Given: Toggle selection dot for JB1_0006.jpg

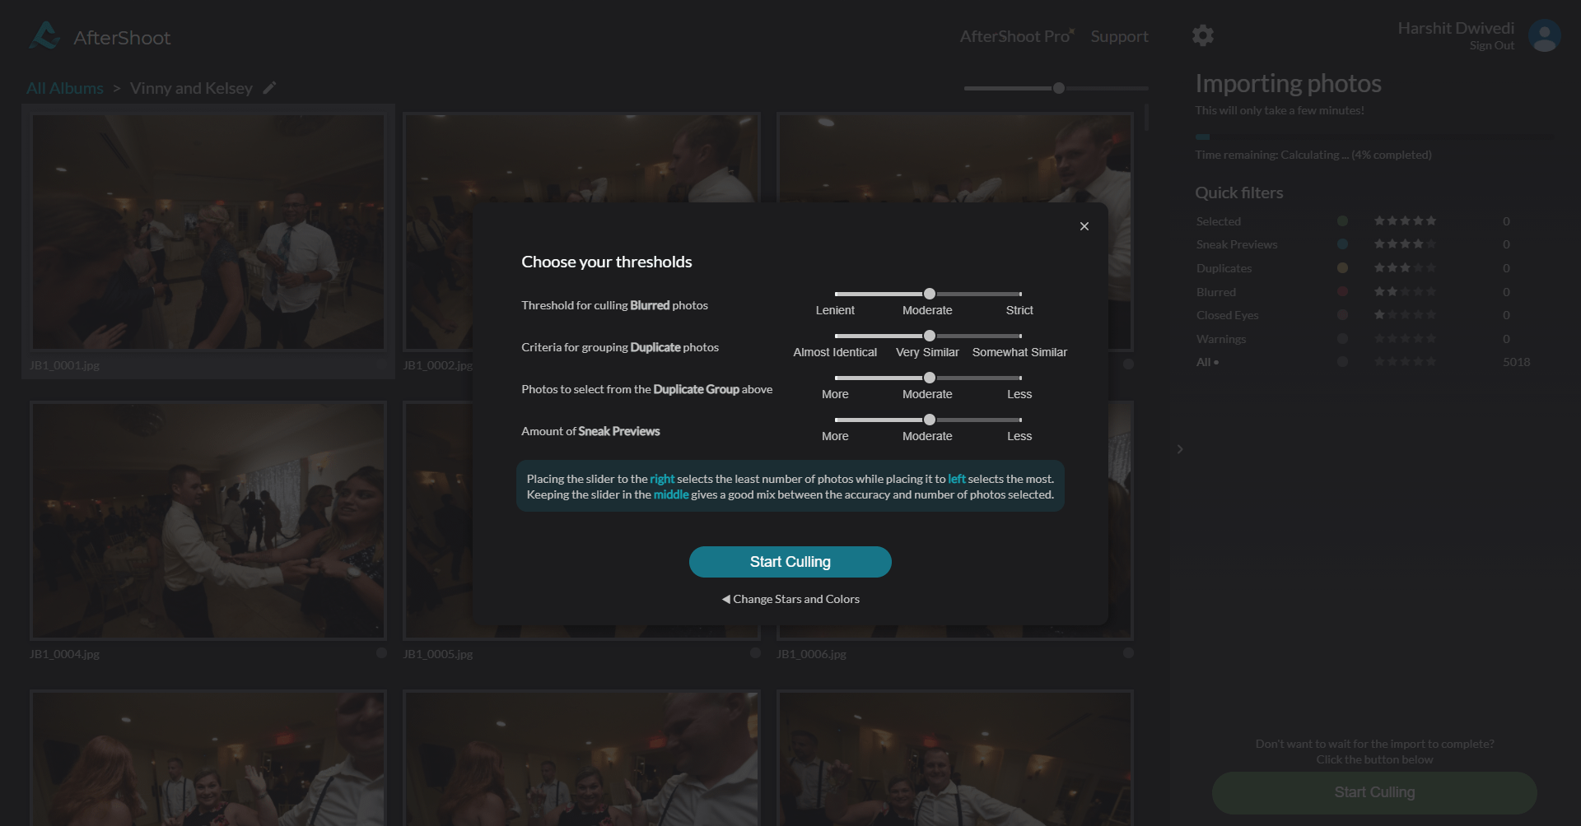Looking at the screenshot, I should [x=1128, y=652].
